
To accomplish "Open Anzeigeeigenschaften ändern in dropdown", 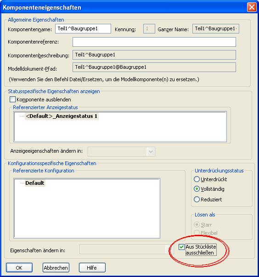I will [x=121, y=152].
